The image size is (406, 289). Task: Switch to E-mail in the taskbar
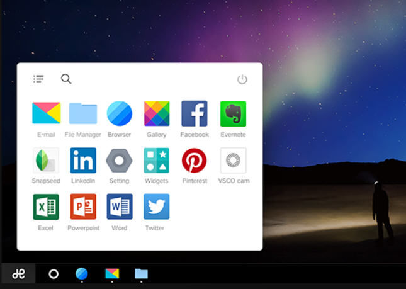tap(112, 273)
